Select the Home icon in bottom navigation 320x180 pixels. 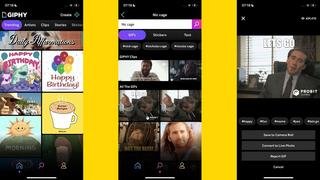[137, 166]
